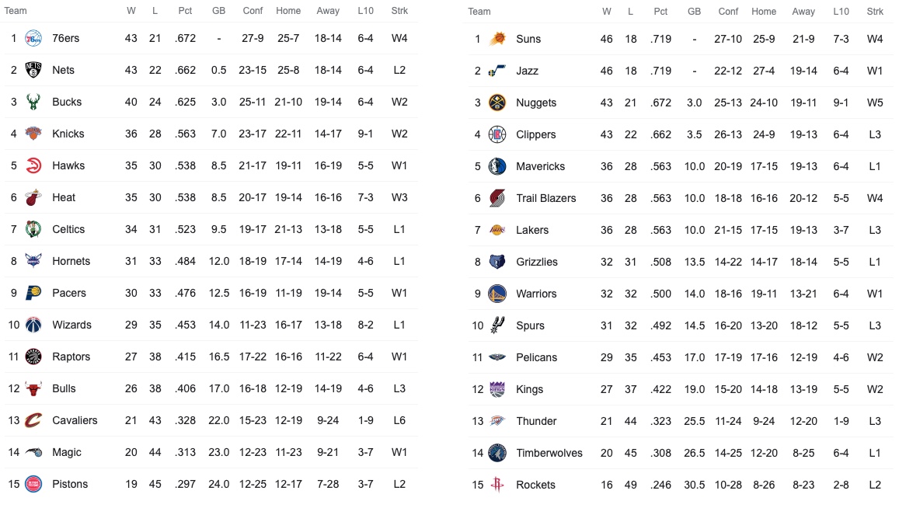Select the Timberwolves team logo

click(497, 453)
